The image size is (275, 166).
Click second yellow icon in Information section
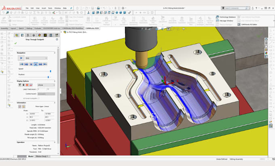23,107
